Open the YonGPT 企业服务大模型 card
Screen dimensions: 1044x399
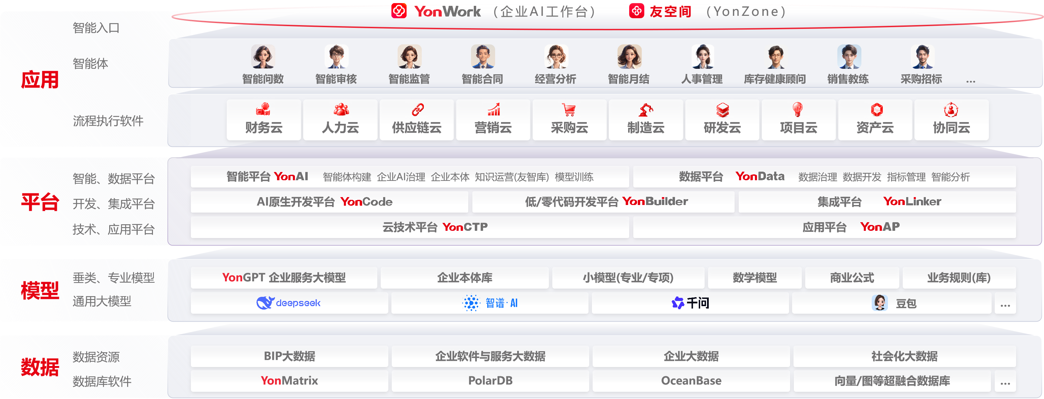pyautogui.click(x=284, y=278)
